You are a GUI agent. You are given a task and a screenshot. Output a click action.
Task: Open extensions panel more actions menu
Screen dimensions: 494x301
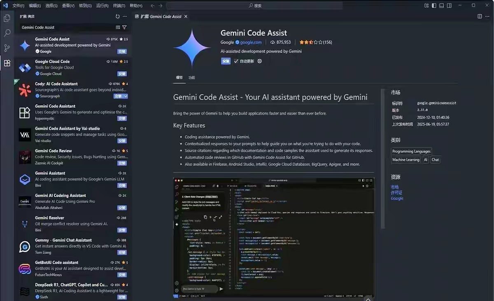tap(125, 16)
